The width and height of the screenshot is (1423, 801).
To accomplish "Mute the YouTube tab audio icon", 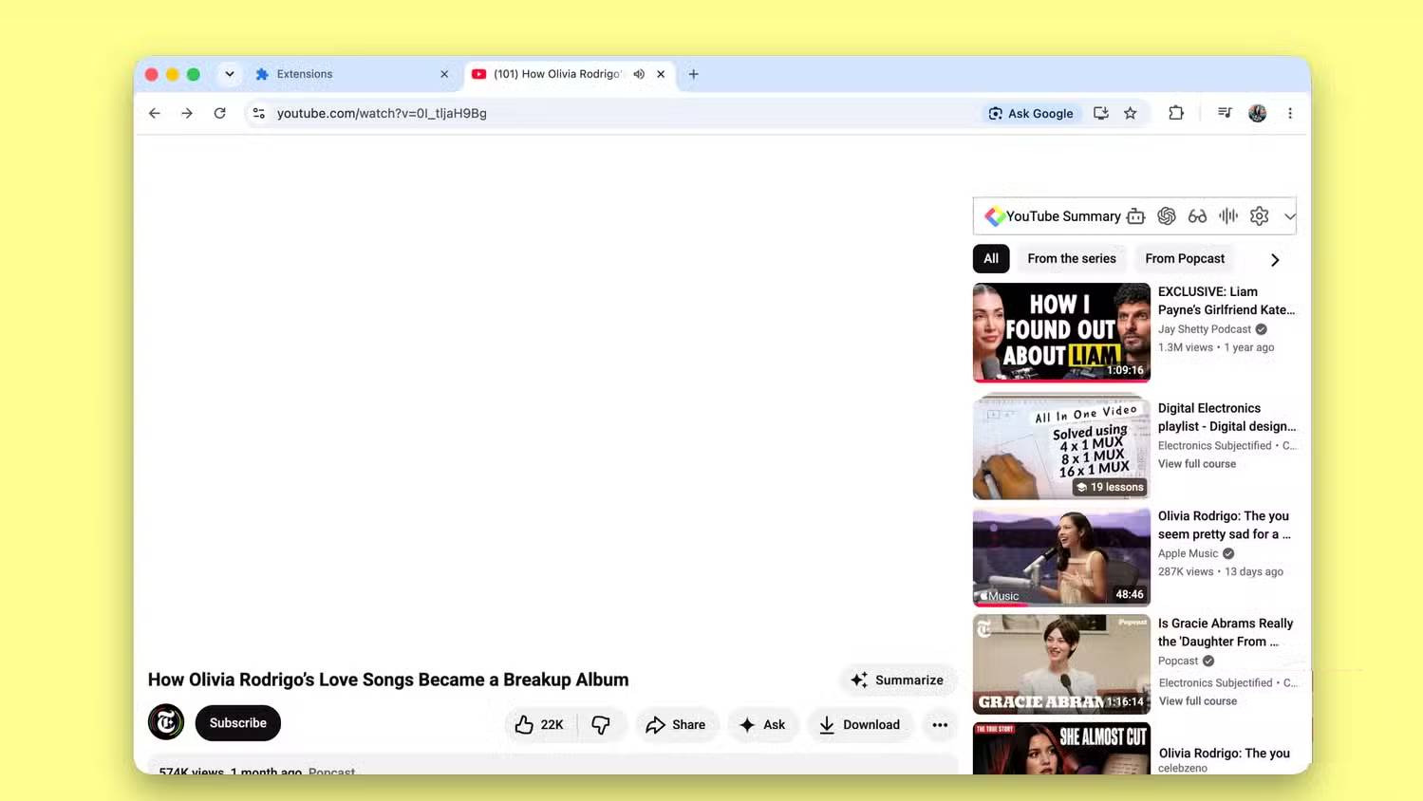I will click(x=639, y=74).
